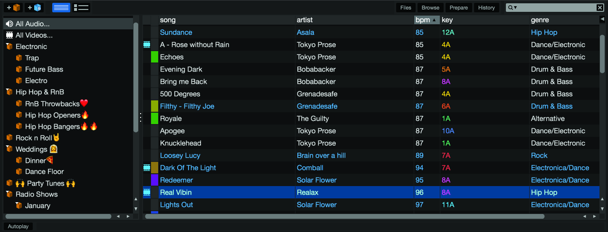Open the History tab
608x232 pixels.
coord(486,8)
